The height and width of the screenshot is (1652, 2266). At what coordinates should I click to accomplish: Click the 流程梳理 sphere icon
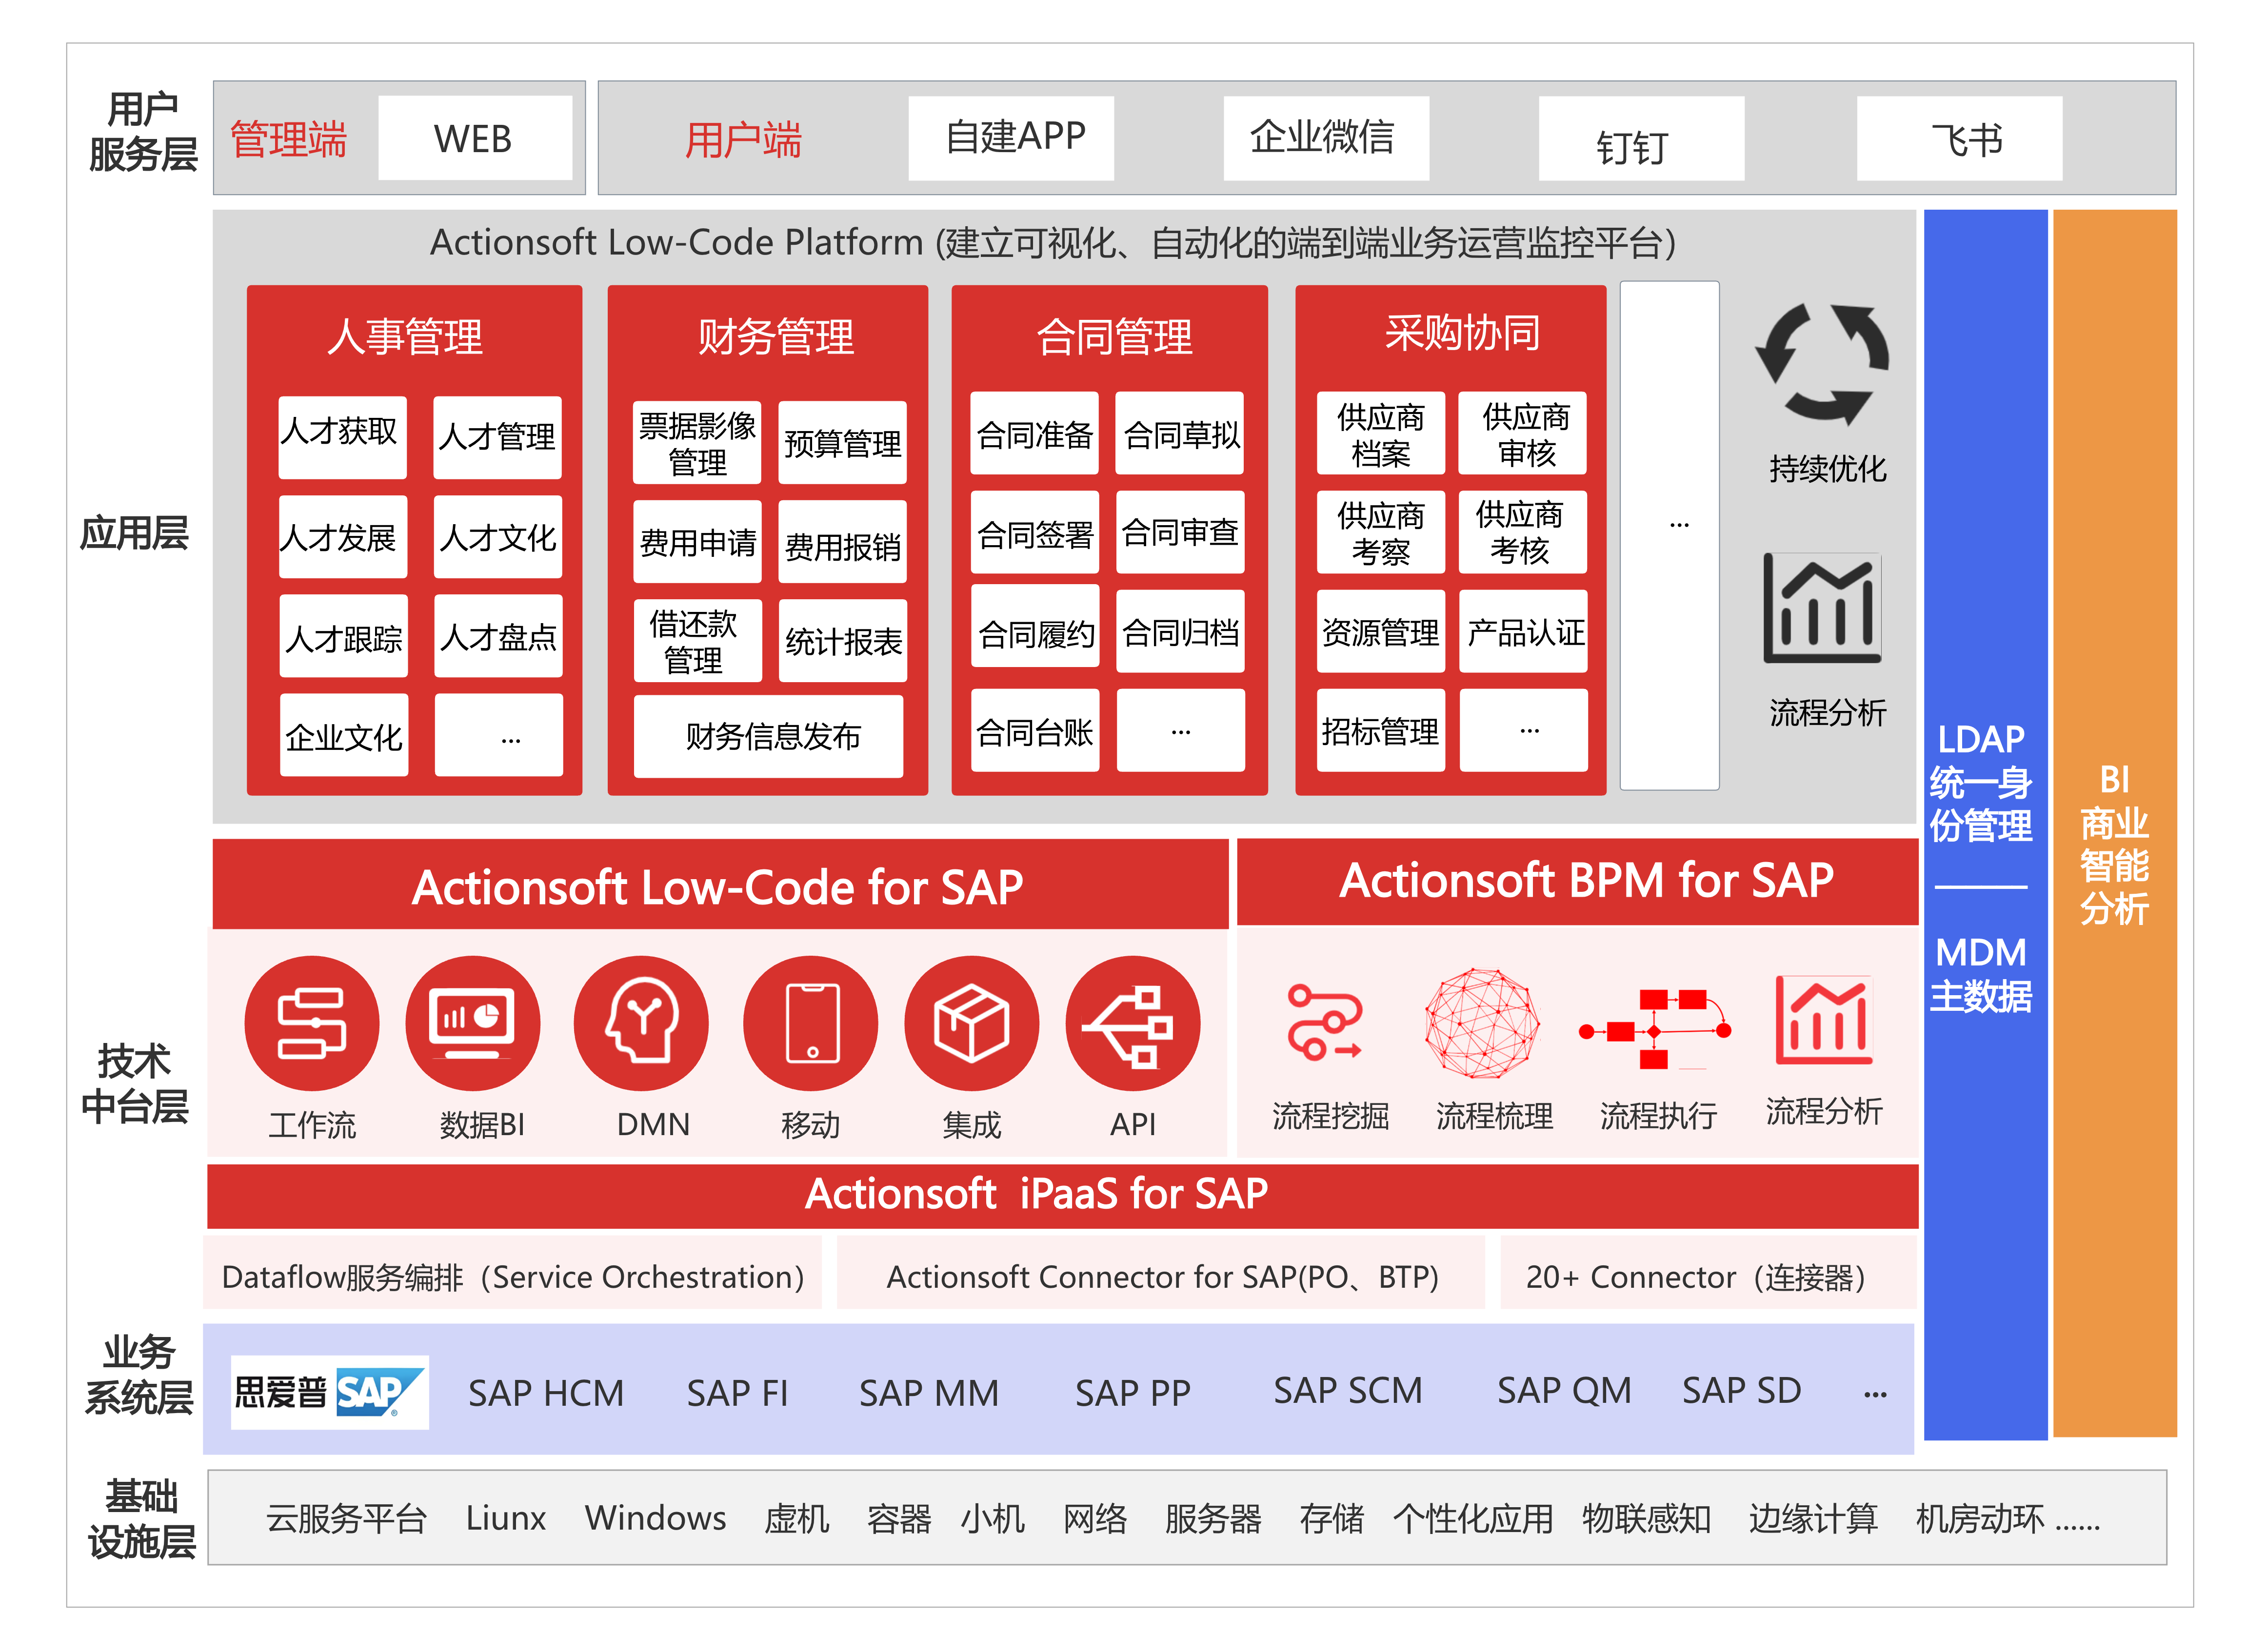pos(1482,1023)
